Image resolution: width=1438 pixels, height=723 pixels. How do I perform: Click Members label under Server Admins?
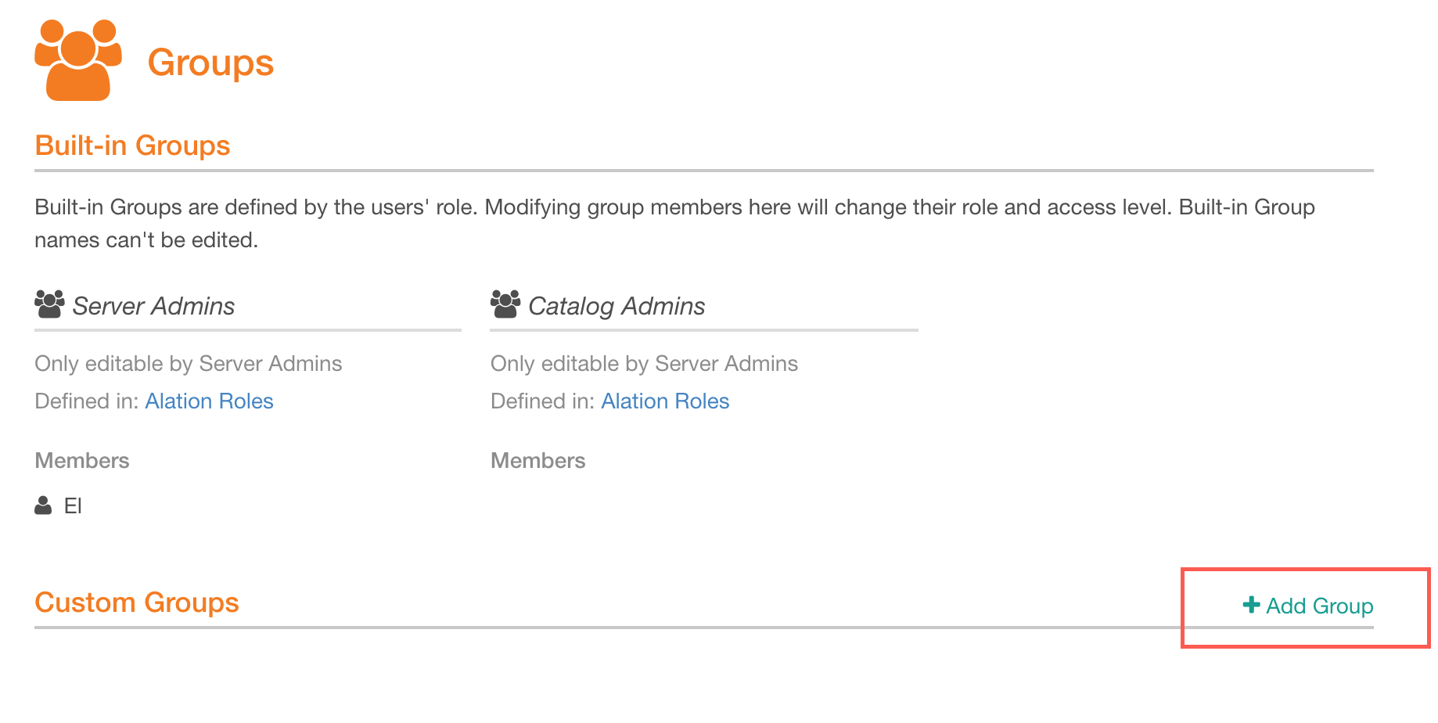(x=82, y=461)
